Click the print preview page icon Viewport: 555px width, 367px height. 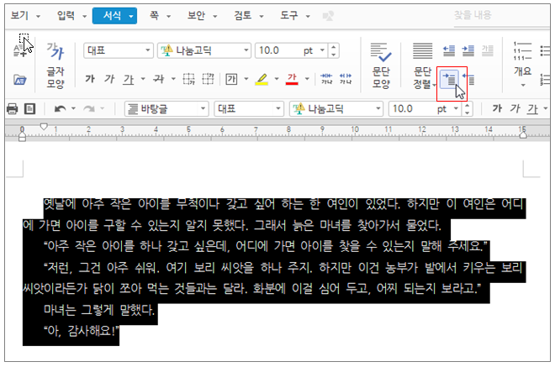pyautogui.click(x=29, y=108)
